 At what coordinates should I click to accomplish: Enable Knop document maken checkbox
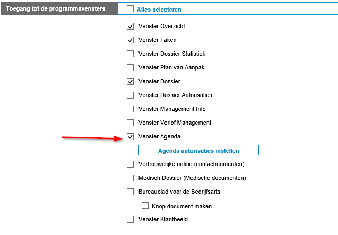tap(145, 206)
